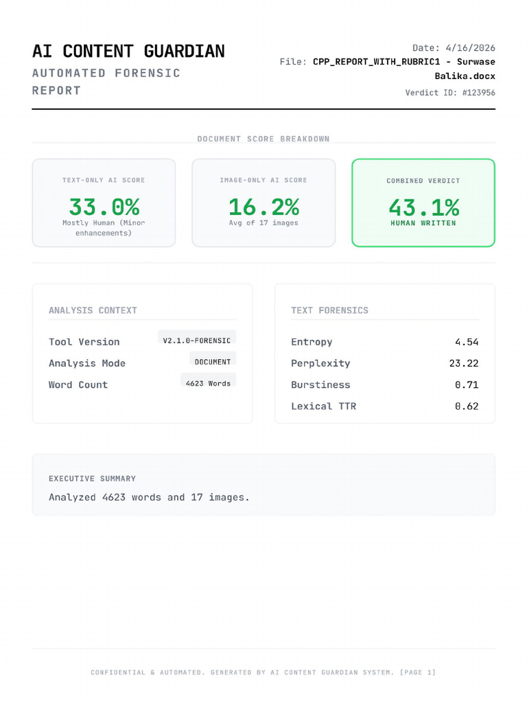Click the AI CONTENT GUARDIAN title

point(128,51)
